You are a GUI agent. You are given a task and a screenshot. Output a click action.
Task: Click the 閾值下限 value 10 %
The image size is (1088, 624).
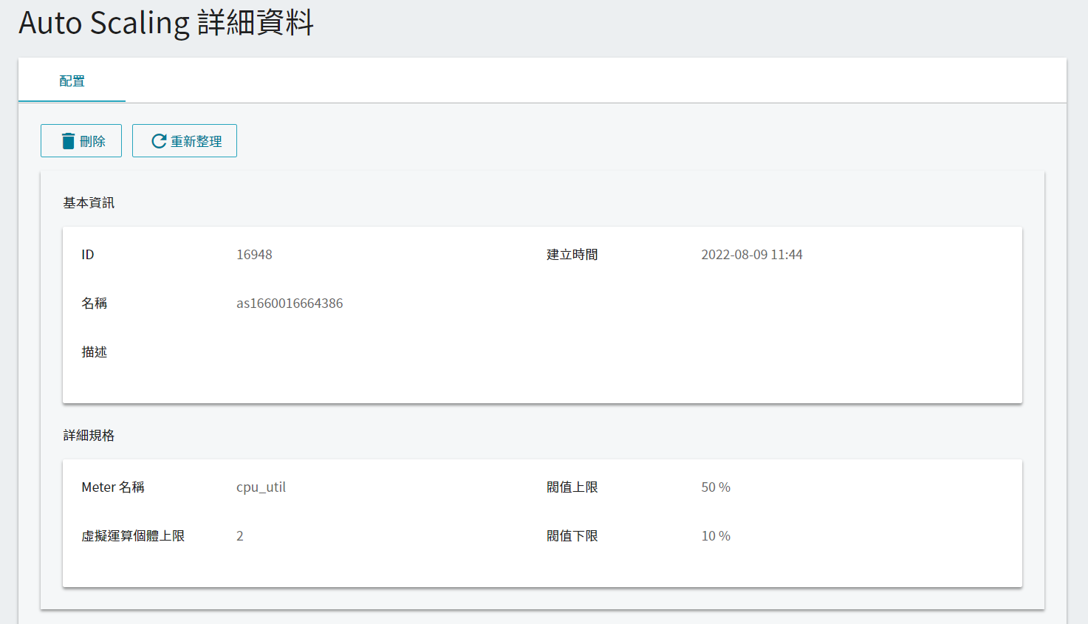[716, 536]
